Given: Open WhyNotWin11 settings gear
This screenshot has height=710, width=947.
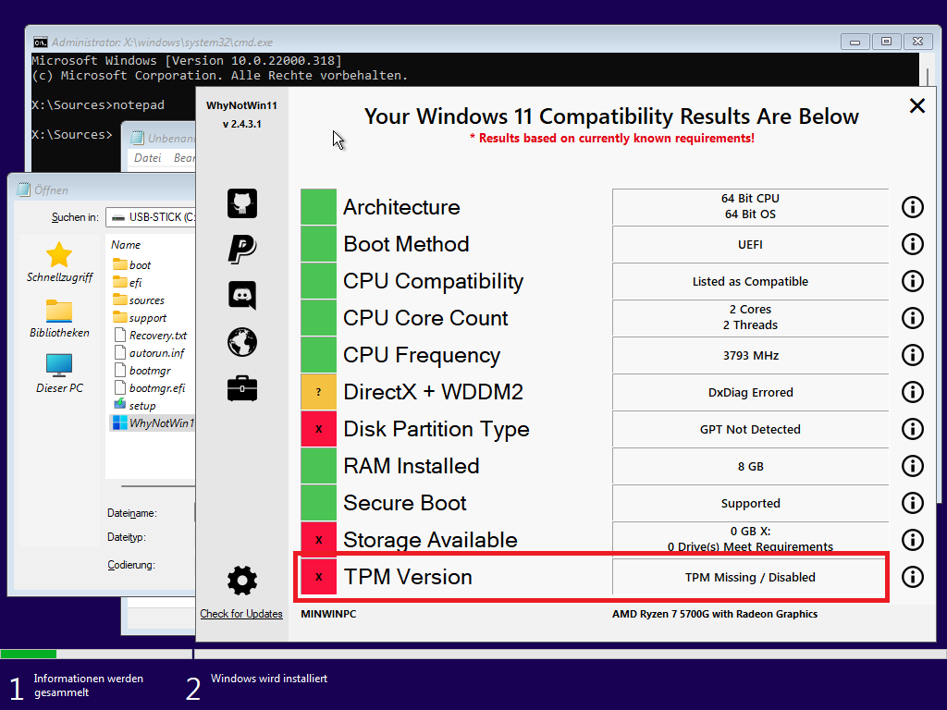Looking at the screenshot, I should [x=242, y=581].
